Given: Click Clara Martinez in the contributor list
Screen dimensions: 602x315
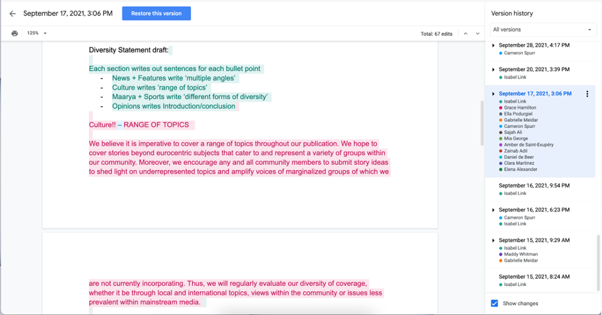Looking at the screenshot, I should pyautogui.click(x=519, y=163).
